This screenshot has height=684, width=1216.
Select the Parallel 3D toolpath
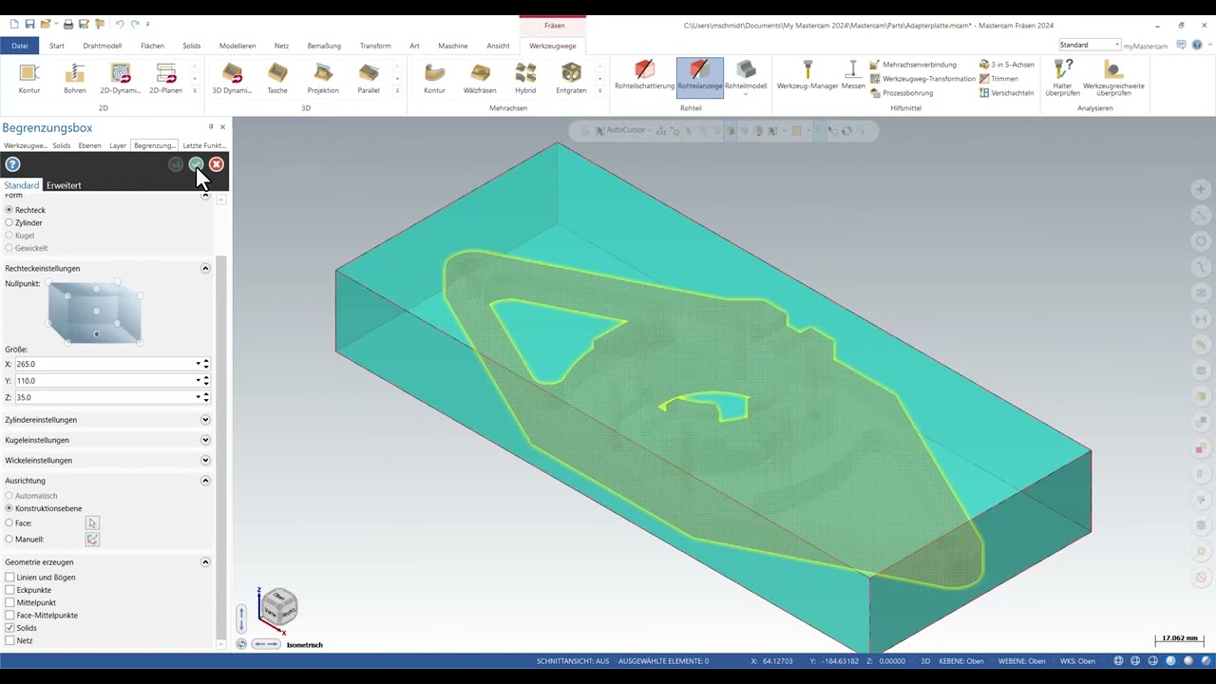tap(369, 78)
